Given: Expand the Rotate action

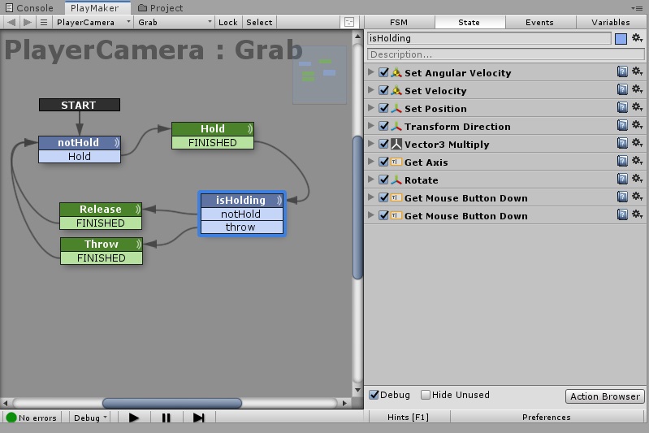Looking at the screenshot, I should pos(371,179).
